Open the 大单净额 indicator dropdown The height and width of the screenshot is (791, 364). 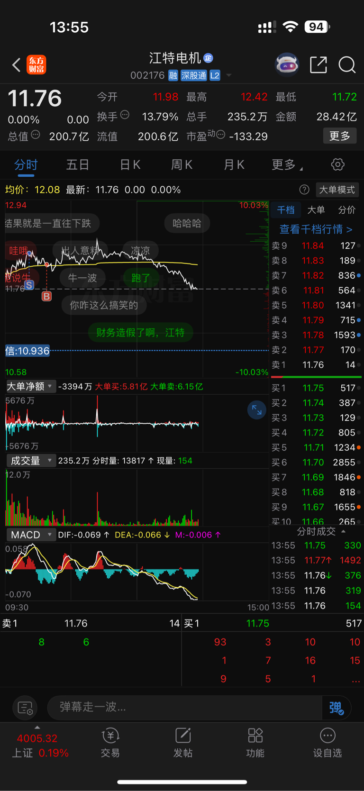pos(31,386)
